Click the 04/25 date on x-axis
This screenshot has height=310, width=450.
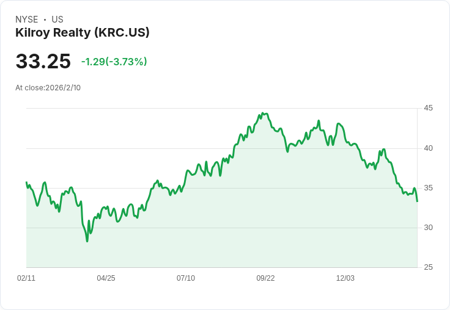(x=106, y=278)
